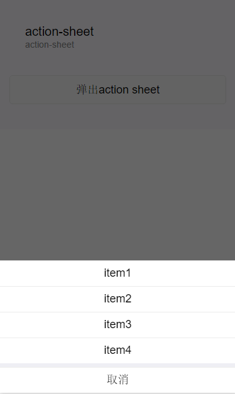Screen dimensions: 235x394
Task: Tap item4 in the bottom sheet
Action: (117, 351)
